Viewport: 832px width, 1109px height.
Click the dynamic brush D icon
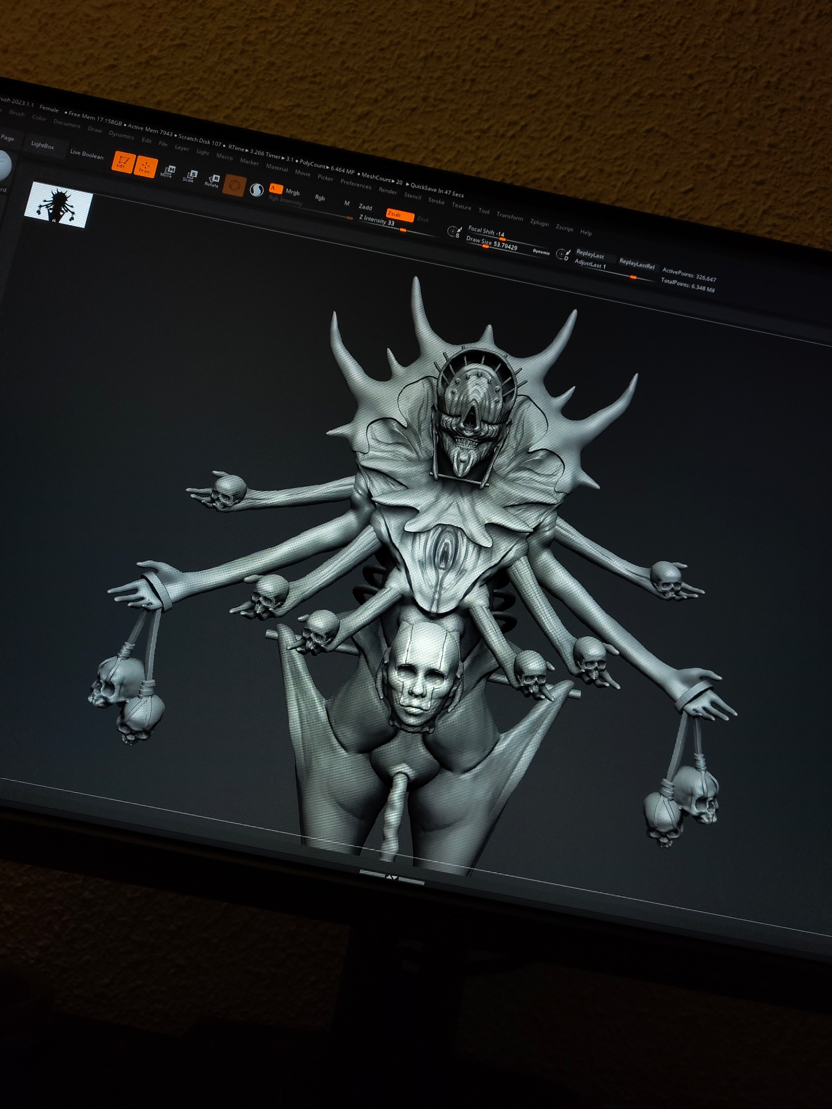pyautogui.click(x=563, y=255)
